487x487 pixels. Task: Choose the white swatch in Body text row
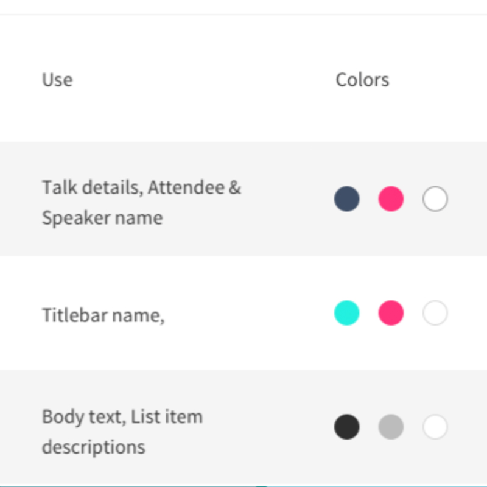tap(435, 427)
